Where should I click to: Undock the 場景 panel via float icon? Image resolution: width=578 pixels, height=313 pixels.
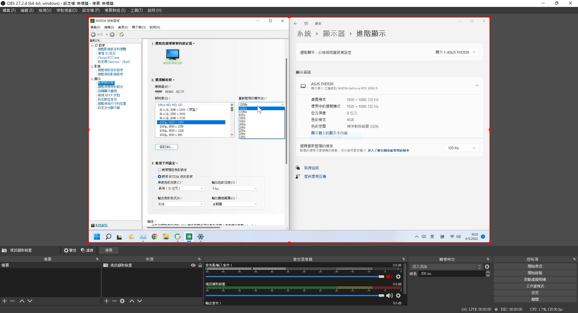coord(97,259)
